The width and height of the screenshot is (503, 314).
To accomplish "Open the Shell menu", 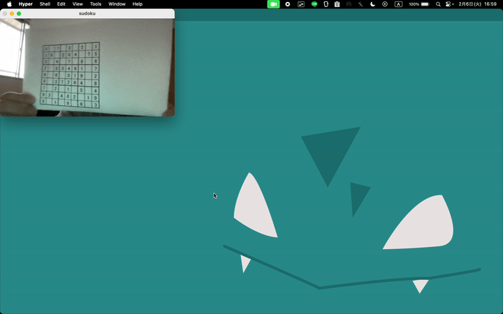I will tap(45, 4).
